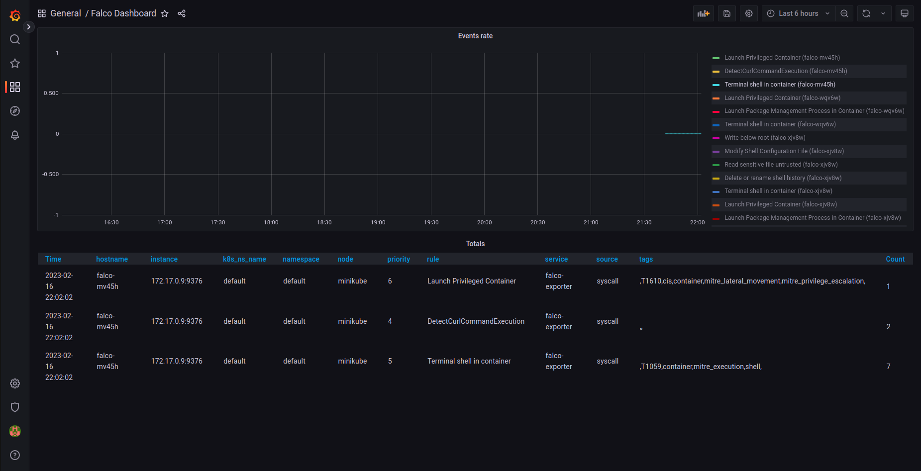The width and height of the screenshot is (921, 471).
Task: Sort table by source column
Action: 607,259
